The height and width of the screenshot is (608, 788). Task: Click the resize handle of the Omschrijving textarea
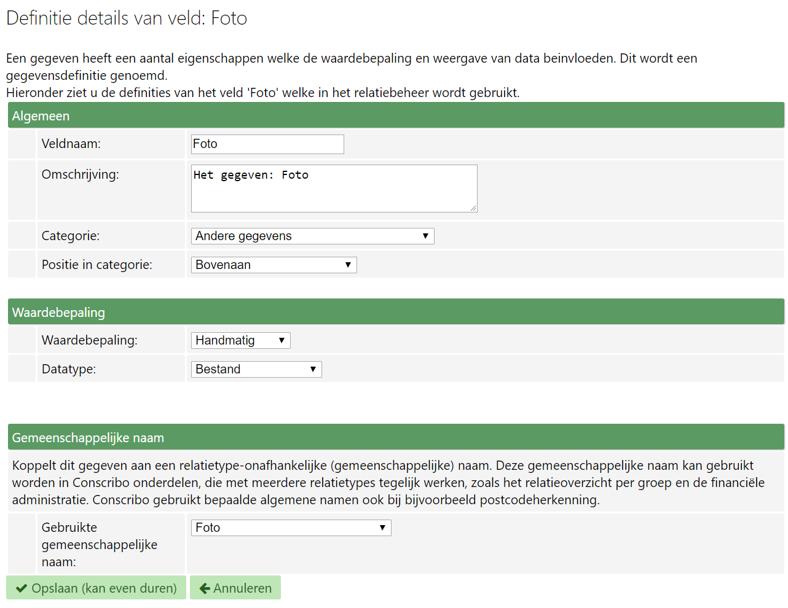click(x=473, y=208)
